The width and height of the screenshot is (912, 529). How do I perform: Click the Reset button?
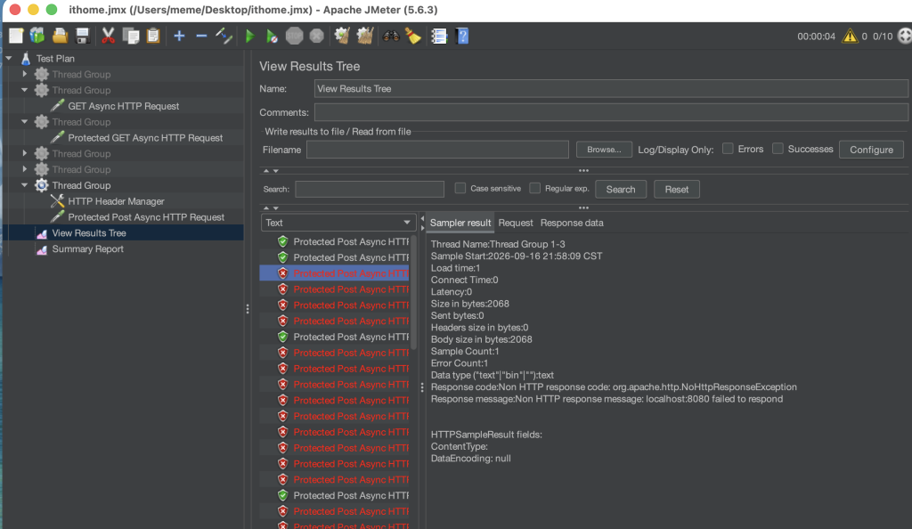point(677,189)
